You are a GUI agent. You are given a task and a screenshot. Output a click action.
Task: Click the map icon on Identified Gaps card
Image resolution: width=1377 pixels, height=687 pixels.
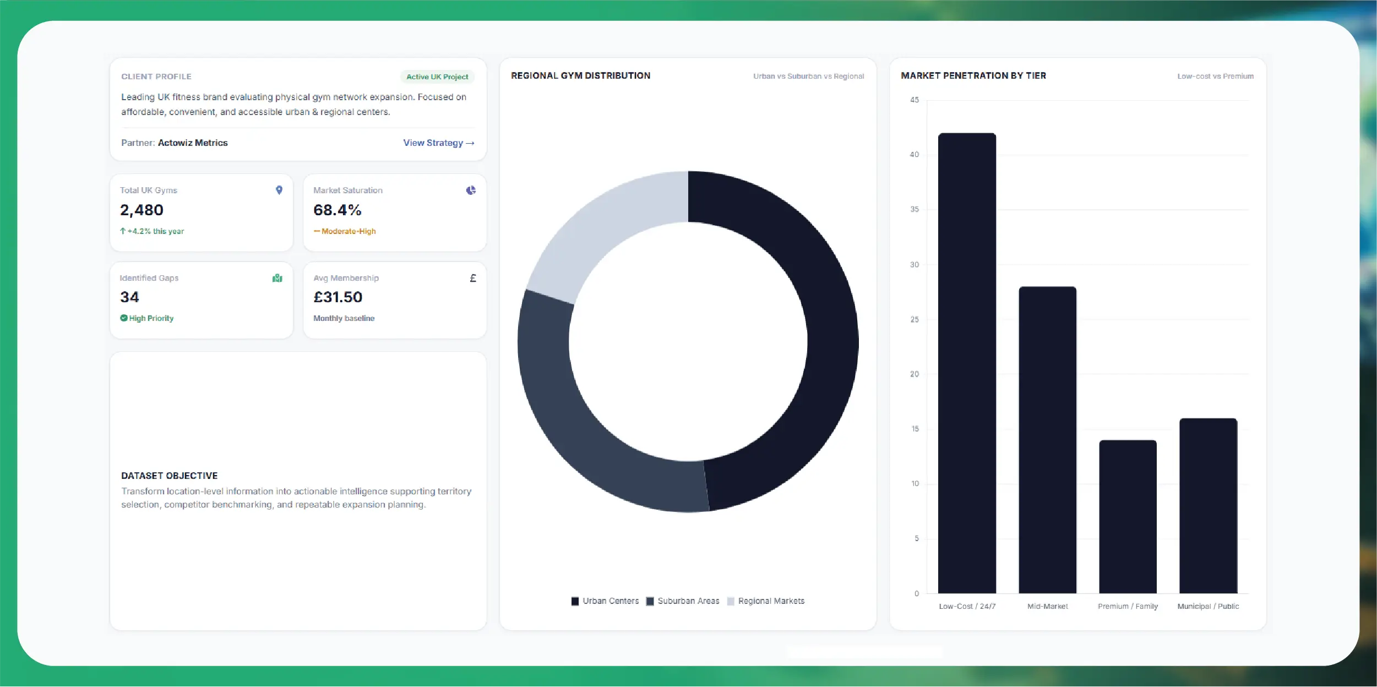click(x=277, y=278)
